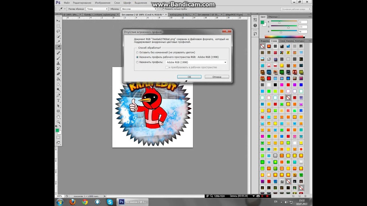This screenshot has width=367, height=206.
Task: Click the R value input field
Action: pyautogui.click(x=302, y=22)
